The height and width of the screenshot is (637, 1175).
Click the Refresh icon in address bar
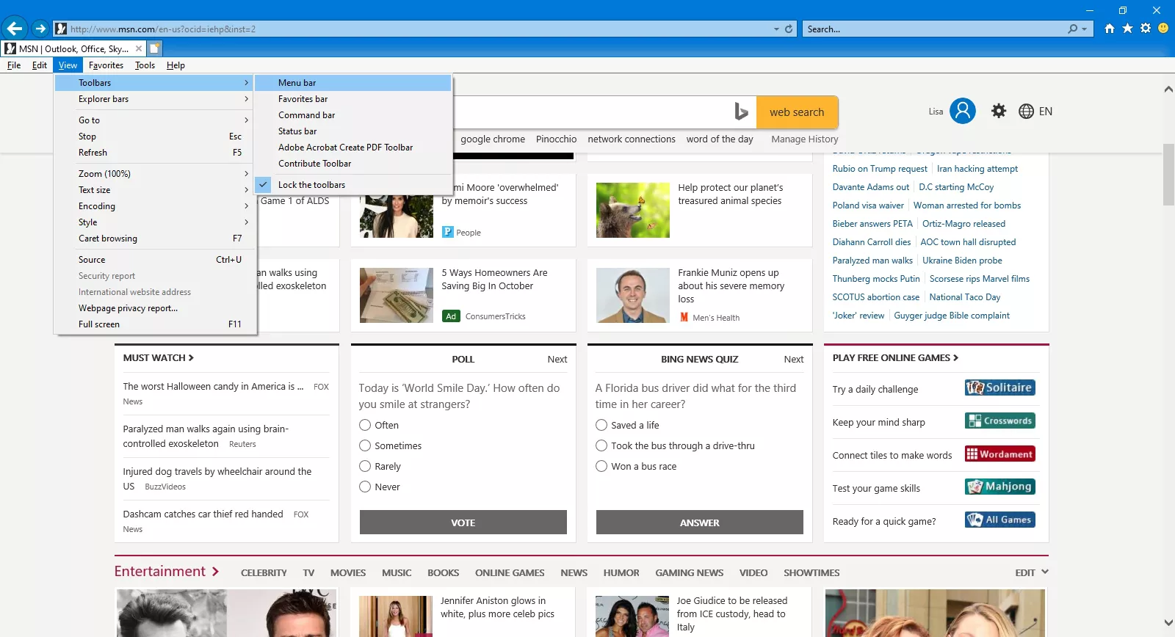tap(789, 29)
